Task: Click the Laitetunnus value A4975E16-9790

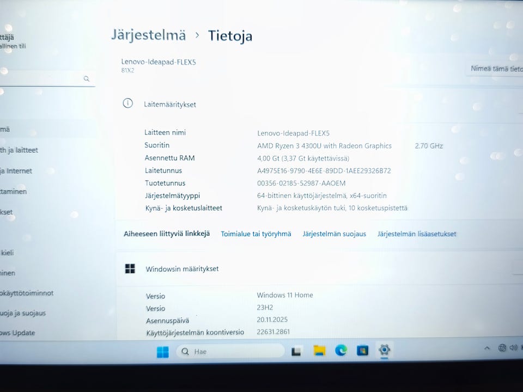Action: [324, 170]
